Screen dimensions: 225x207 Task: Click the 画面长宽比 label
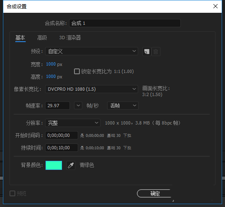[x=156, y=88]
